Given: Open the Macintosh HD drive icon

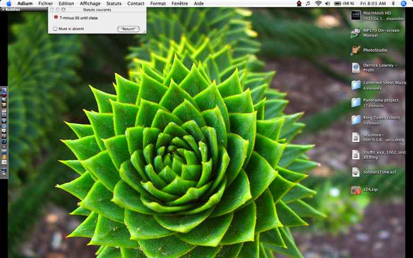Looking at the screenshot, I should click(x=355, y=15).
